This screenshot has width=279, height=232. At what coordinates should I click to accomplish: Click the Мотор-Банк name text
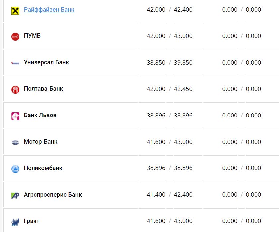click(40, 142)
